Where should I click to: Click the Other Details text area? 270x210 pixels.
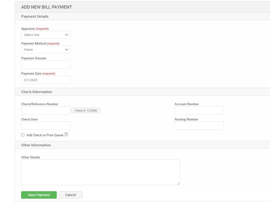point(100,172)
